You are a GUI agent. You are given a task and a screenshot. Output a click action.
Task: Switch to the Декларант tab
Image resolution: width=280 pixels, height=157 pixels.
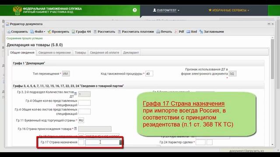pyautogui.click(x=131, y=53)
